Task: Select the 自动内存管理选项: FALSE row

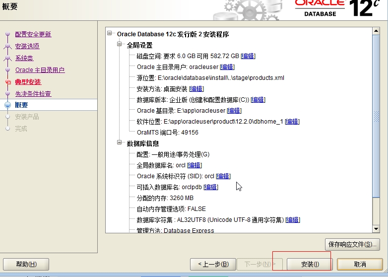Action: (x=171, y=208)
